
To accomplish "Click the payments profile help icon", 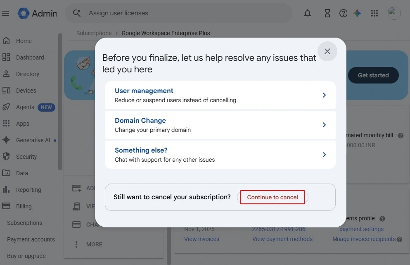I will click(382, 218).
